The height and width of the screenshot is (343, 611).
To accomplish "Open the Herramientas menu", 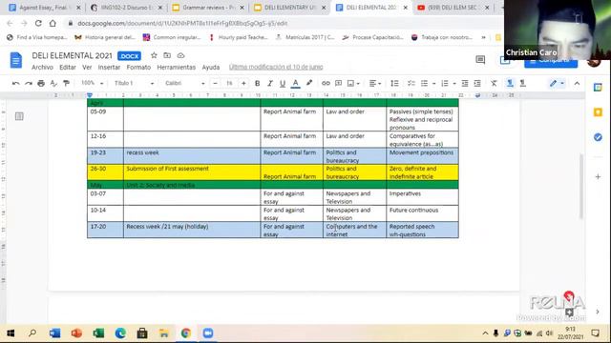I will click(x=176, y=68).
